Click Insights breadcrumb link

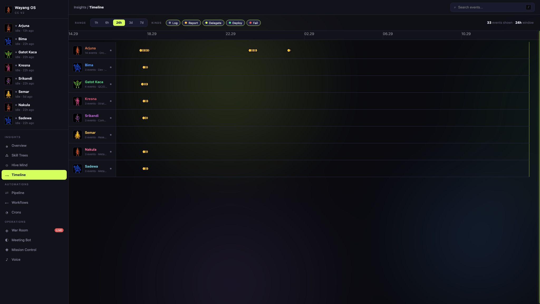tap(80, 7)
